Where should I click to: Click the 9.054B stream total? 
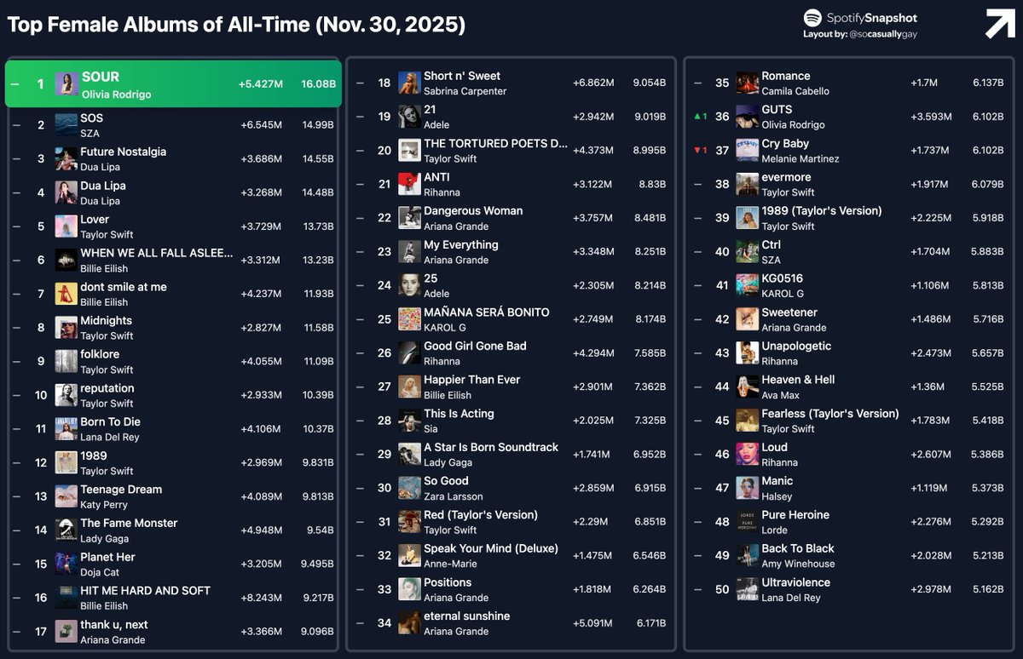click(649, 83)
